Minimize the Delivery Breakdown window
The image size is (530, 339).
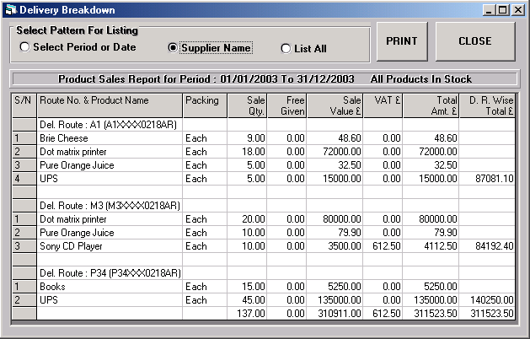(489, 10)
